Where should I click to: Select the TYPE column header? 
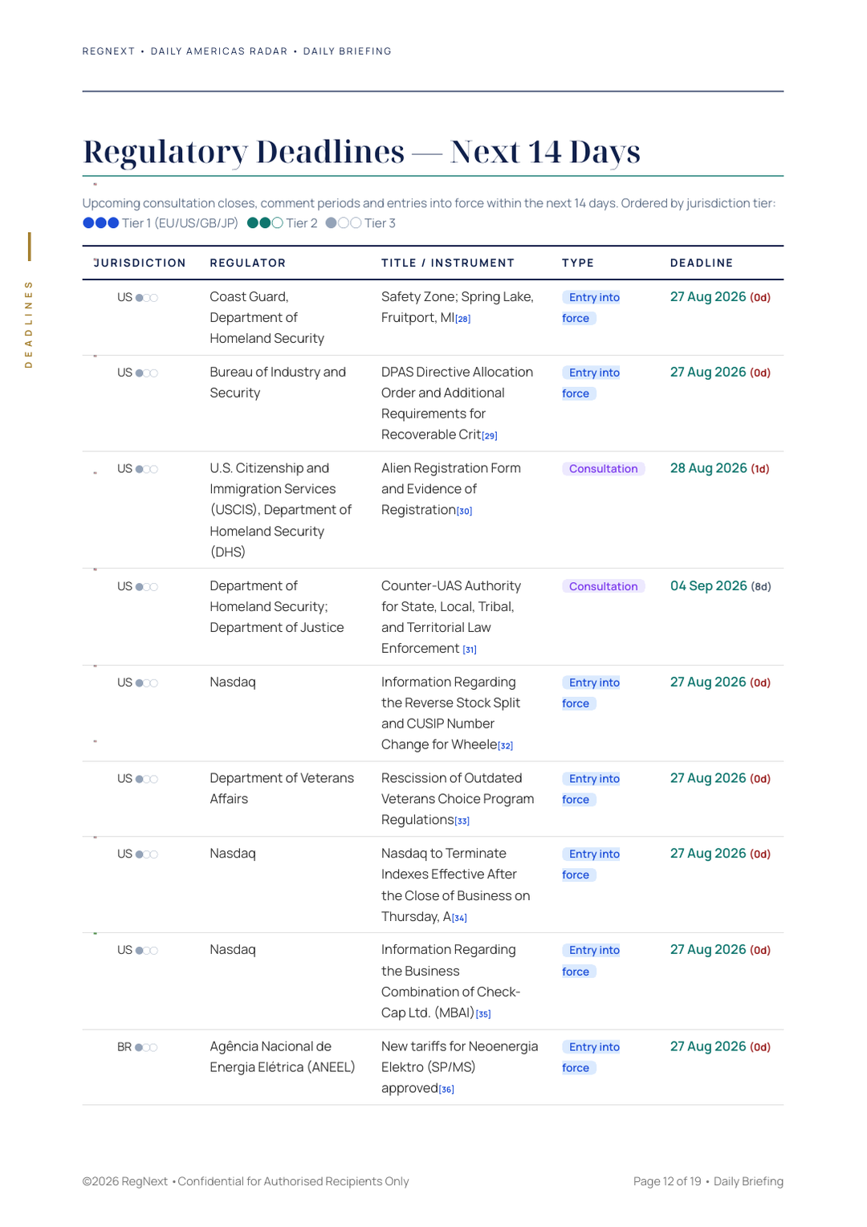[x=578, y=263]
